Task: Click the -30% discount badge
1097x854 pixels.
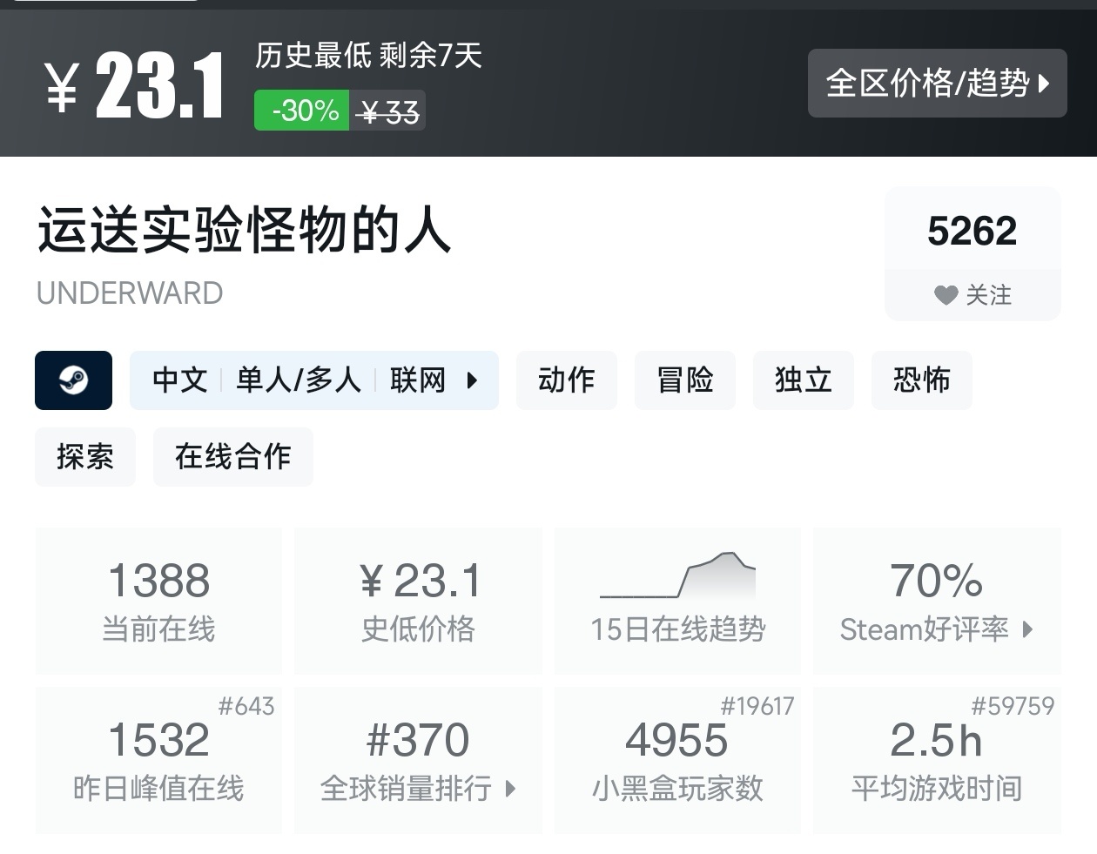Action: point(302,111)
